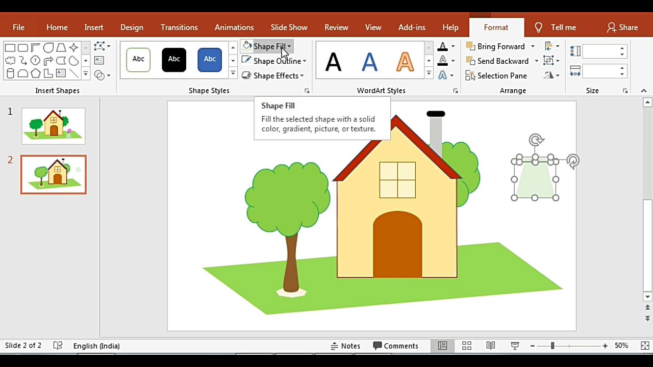Collapse the ribbon with the chevron
This screenshot has height=367, width=653.
(643, 90)
